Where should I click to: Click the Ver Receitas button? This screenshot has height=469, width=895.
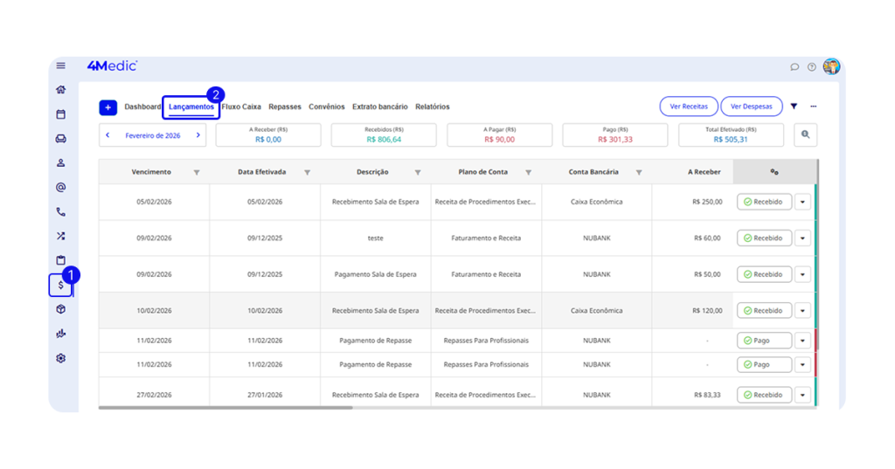pos(688,107)
